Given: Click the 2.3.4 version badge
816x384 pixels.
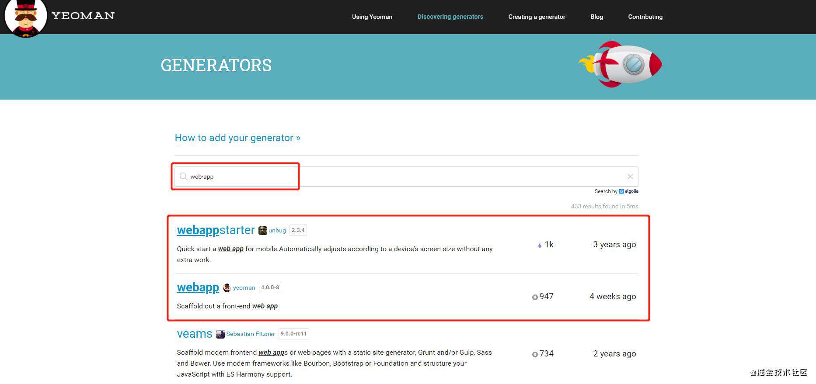Looking at the screenshot, I should click(298, 230).
